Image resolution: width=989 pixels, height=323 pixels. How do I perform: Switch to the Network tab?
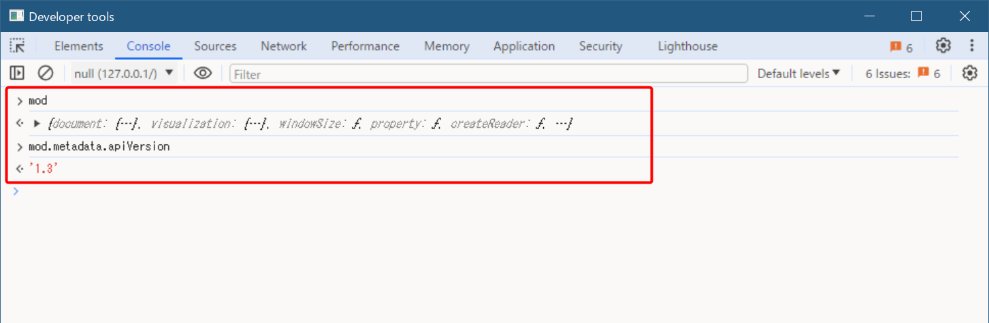click(x=284, y=46)
